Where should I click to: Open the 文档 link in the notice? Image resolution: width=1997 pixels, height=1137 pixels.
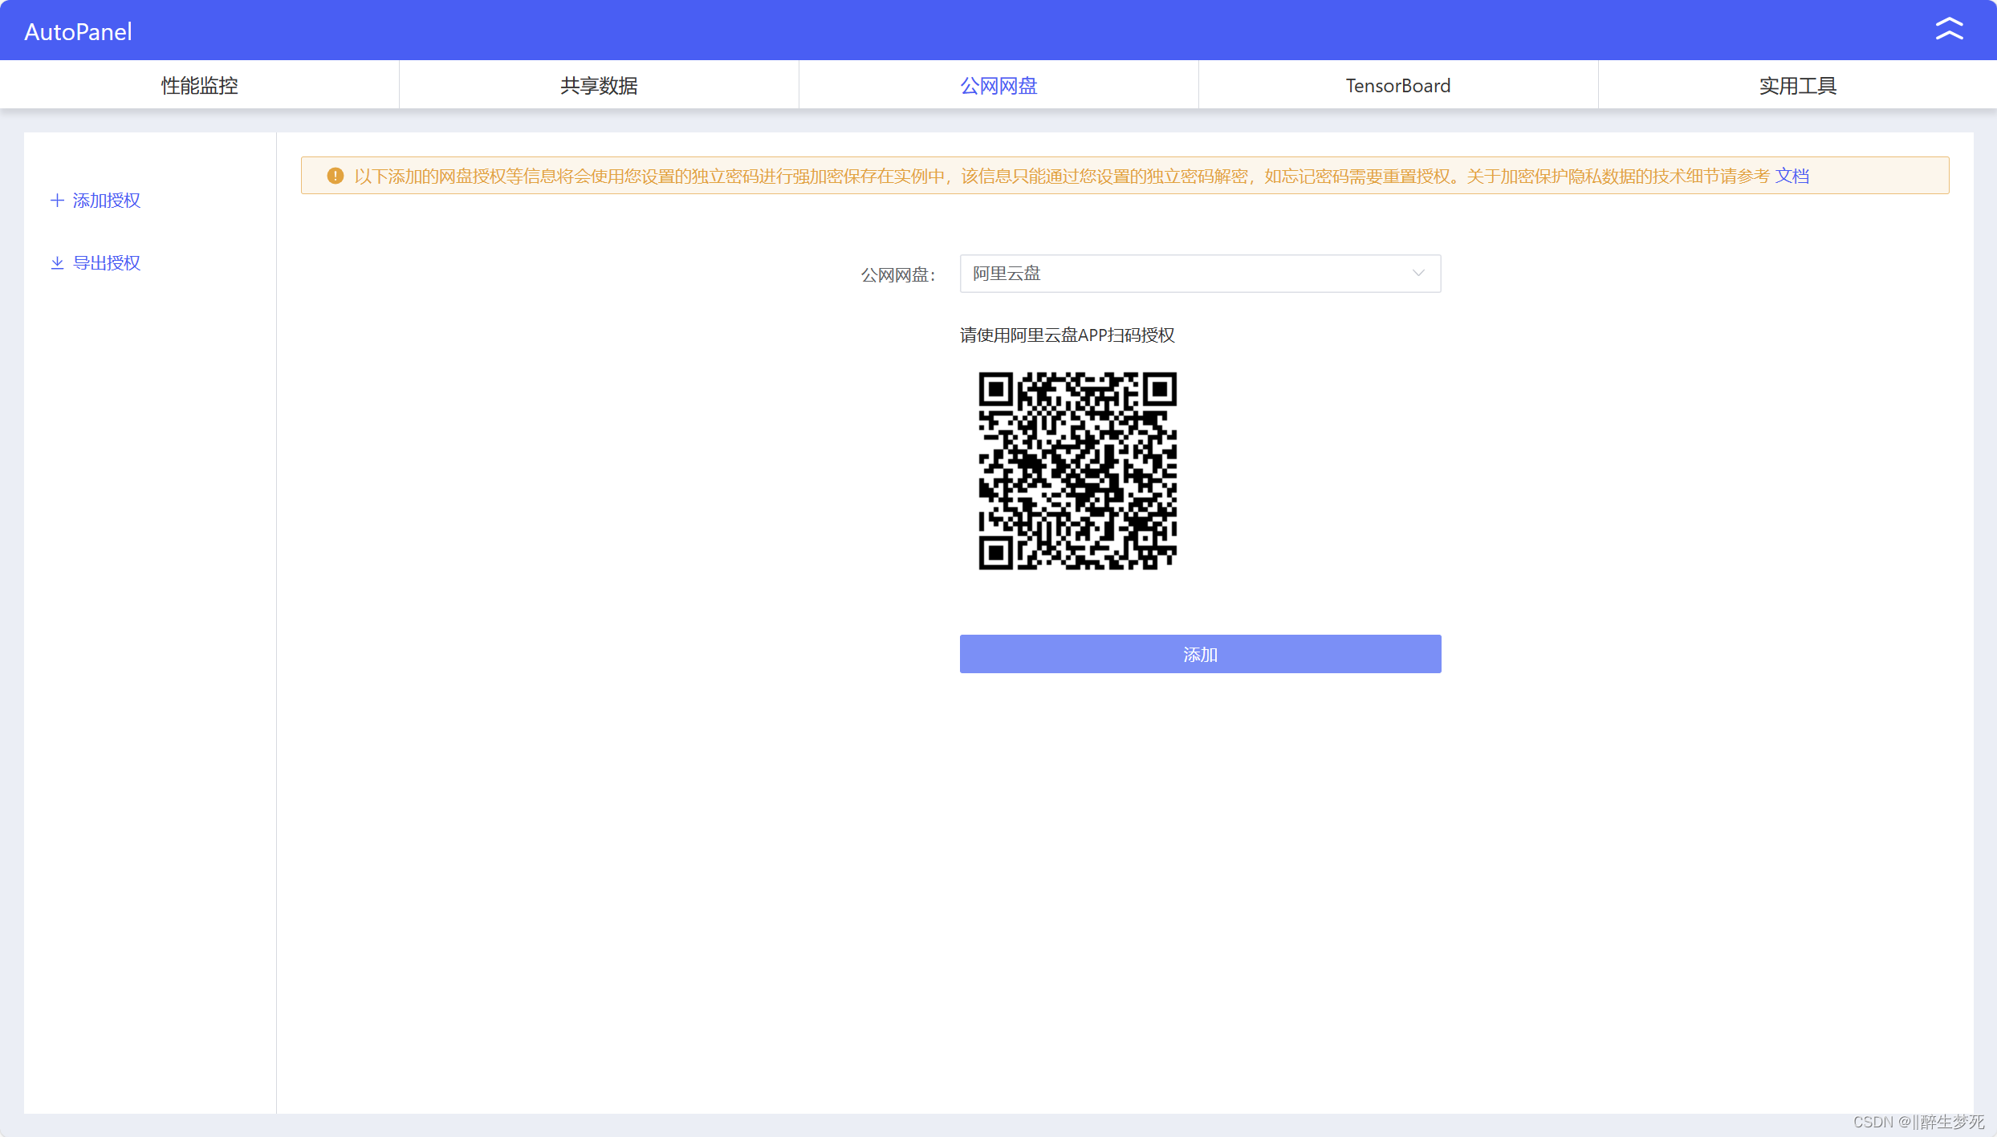pos(1792,176)
